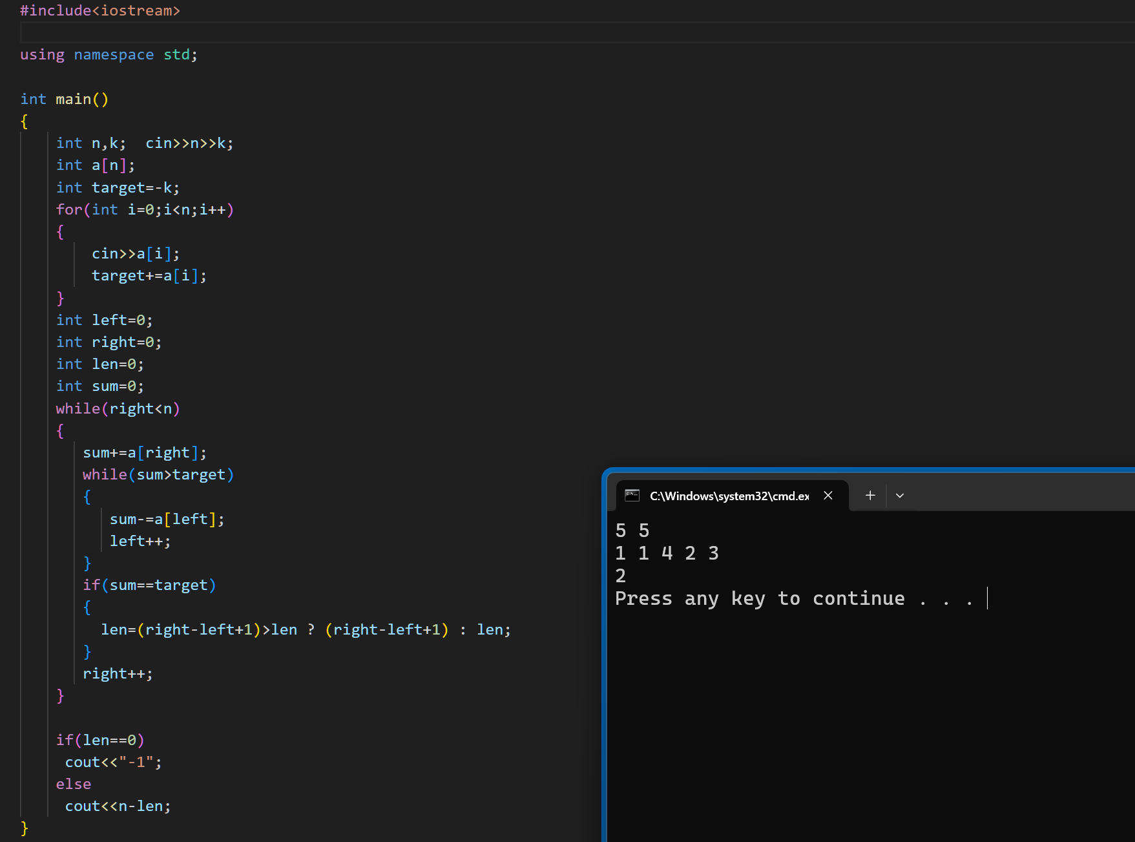Screen dimensions: 1135x842
Task: Click the 'int target=-k;' line
Action: tap(118, 187)
